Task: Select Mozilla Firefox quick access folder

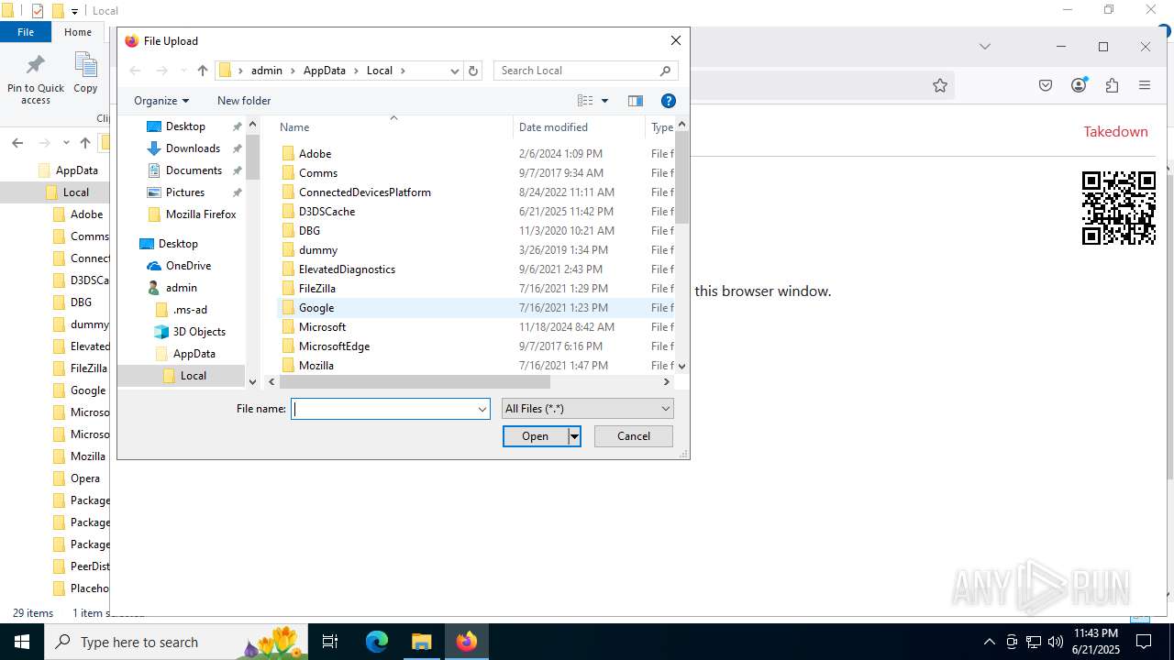Action: (x=201, y=214)
